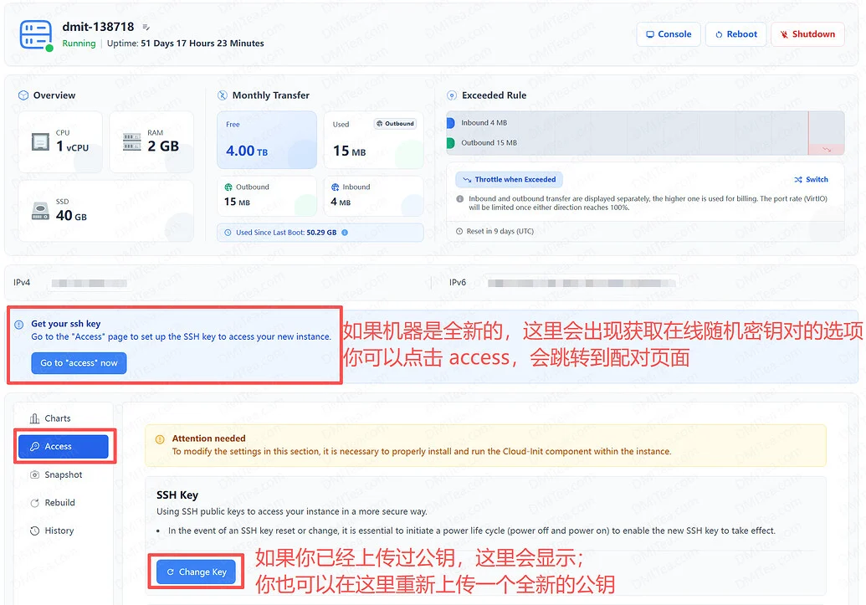
Task: Open the Charts tab
Action: [x=50, y=418]
